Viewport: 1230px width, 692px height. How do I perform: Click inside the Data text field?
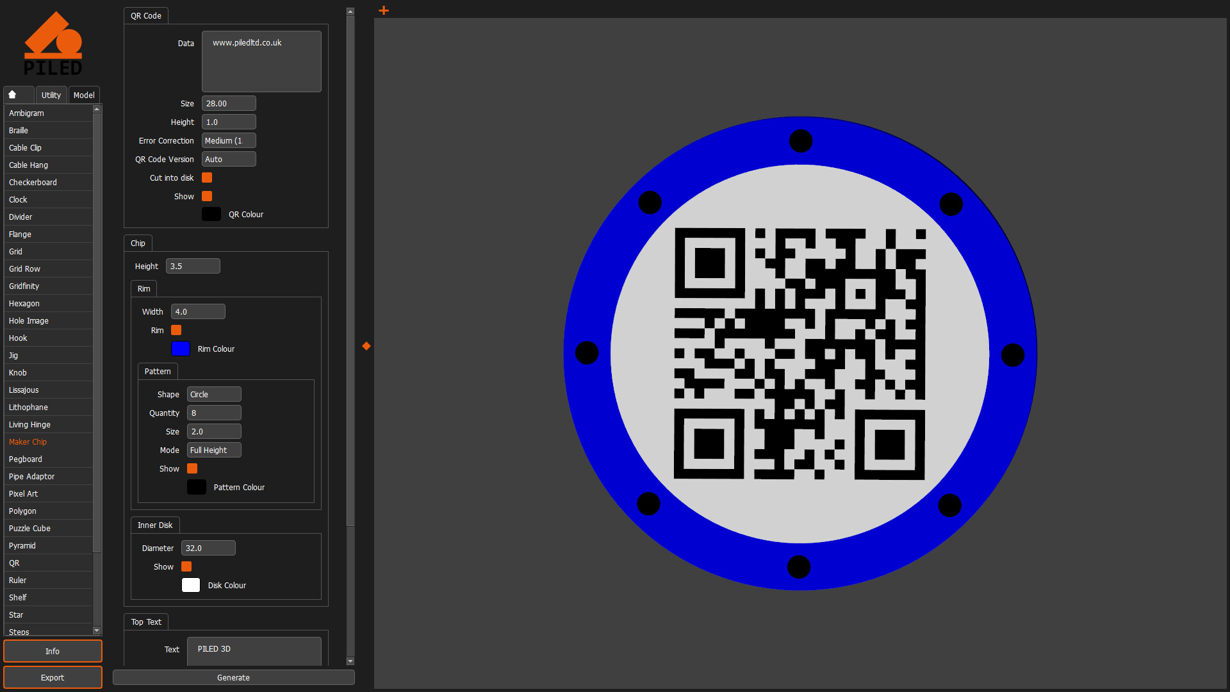point(261,61)
